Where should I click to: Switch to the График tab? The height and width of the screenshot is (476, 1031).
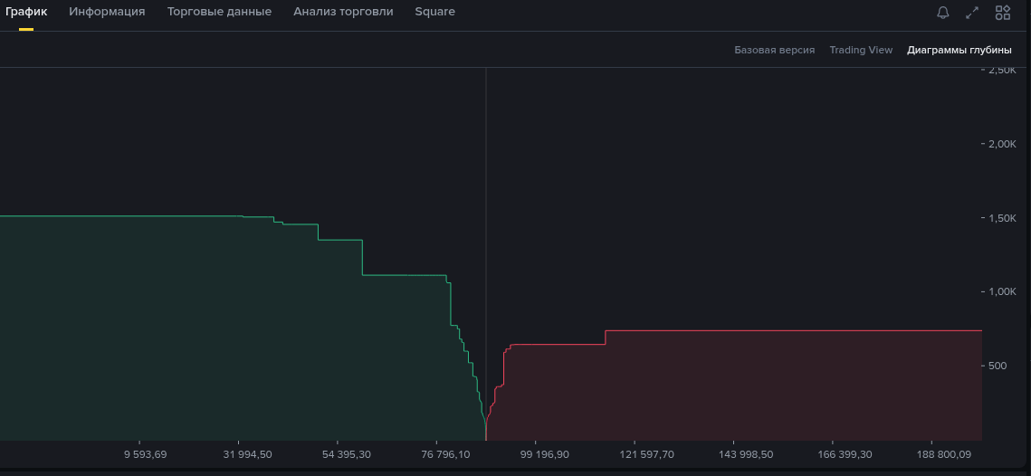tap(26, 12)
